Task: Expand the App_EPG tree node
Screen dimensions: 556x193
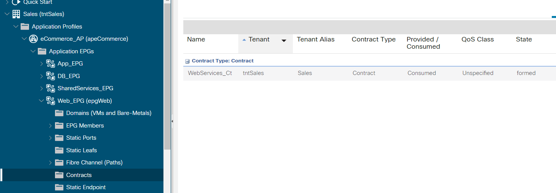Action: coord(42,64)
